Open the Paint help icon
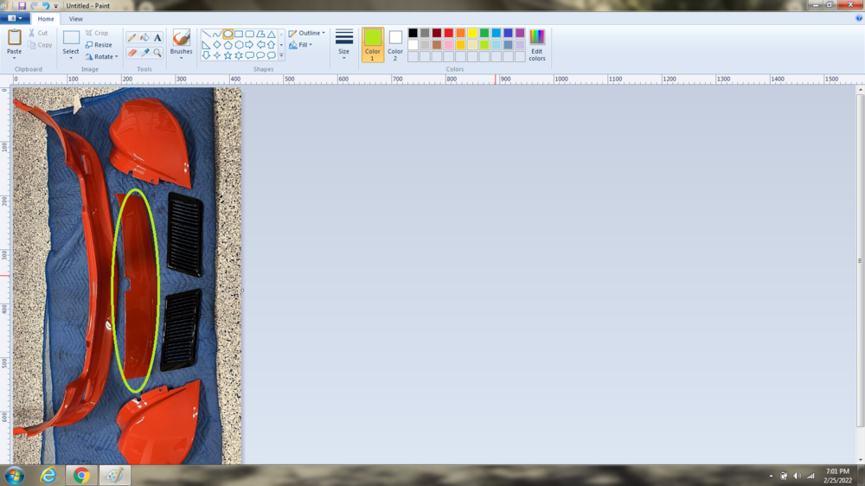 (859, 18)
